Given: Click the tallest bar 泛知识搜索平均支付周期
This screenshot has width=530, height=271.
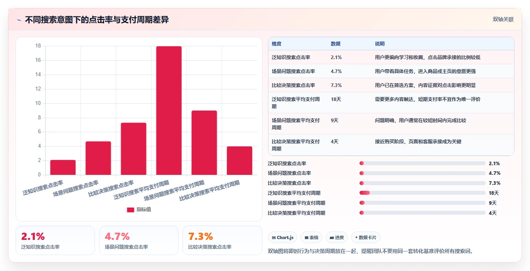Looking at the screenshot, I should (x=169, y=111).
